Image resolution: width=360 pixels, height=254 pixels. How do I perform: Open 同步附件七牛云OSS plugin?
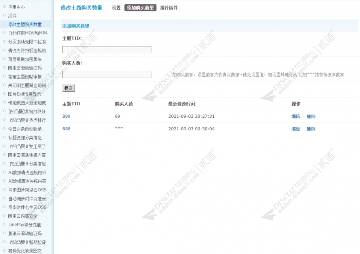27,207
